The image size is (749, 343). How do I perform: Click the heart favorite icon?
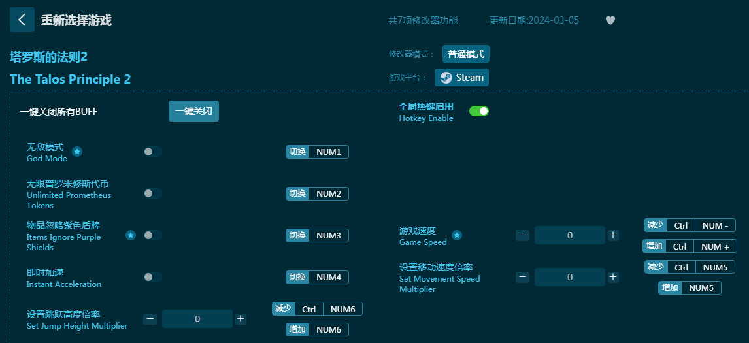point(610,20)
